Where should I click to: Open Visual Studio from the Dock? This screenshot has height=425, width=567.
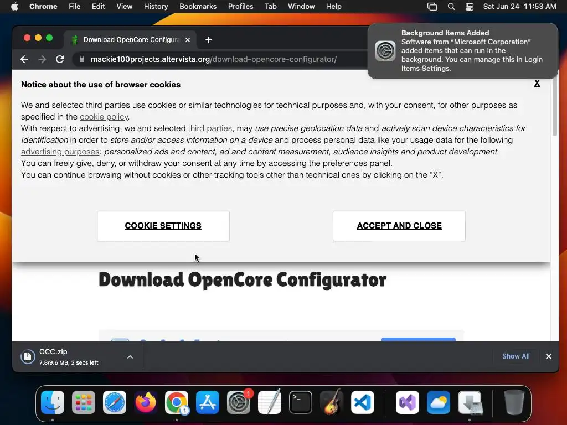[x=408, y=402]
